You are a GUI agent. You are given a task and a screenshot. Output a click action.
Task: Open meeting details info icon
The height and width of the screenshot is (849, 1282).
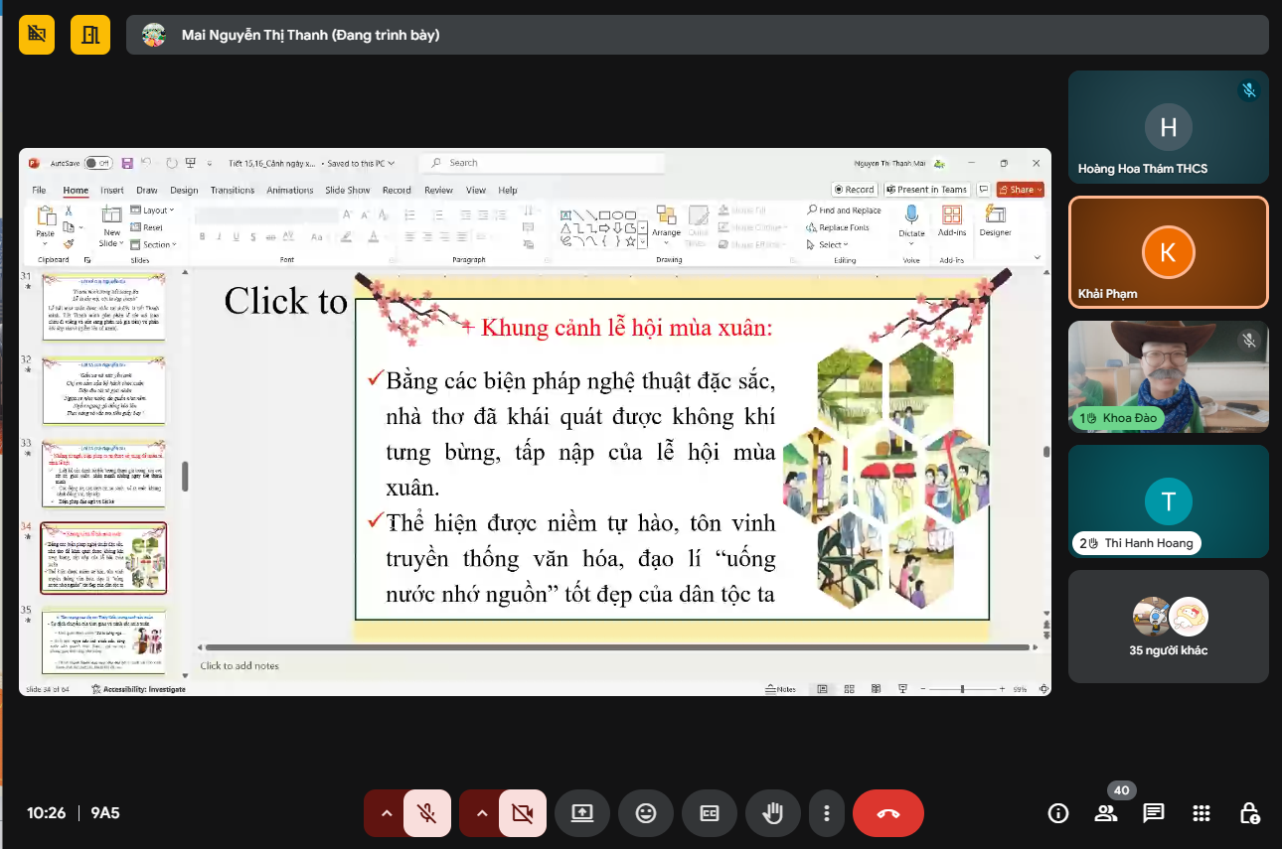tap(1058, 813)
